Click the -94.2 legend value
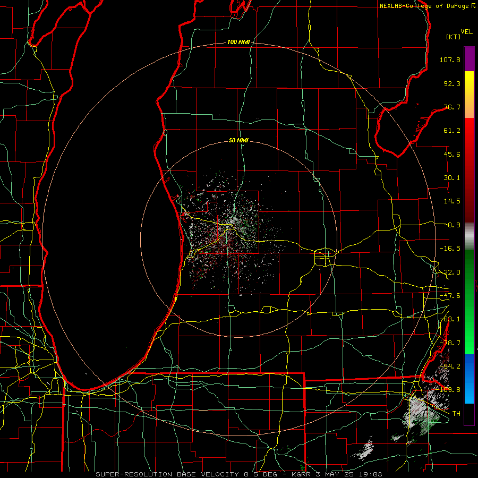 coord(450,366)
